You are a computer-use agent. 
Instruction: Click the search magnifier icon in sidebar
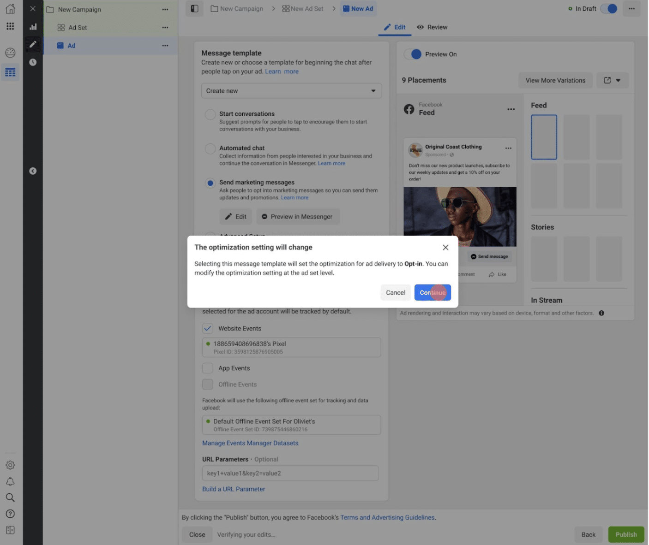(x=10, y=498)
